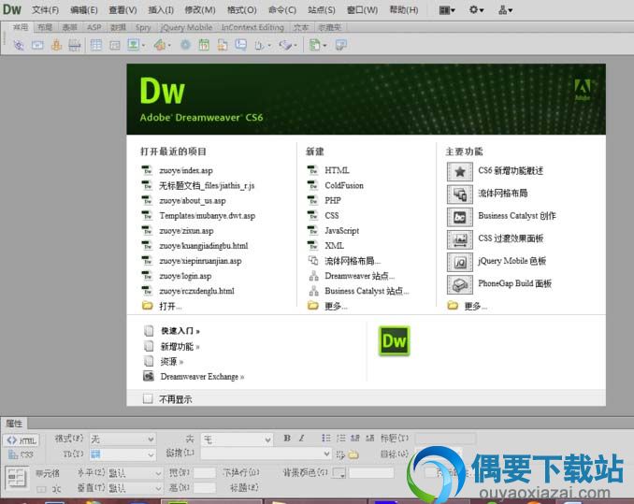This screenshot has height=504, width=634.
Task: Click the Server-Side Include icon
Action: point(223,45)
